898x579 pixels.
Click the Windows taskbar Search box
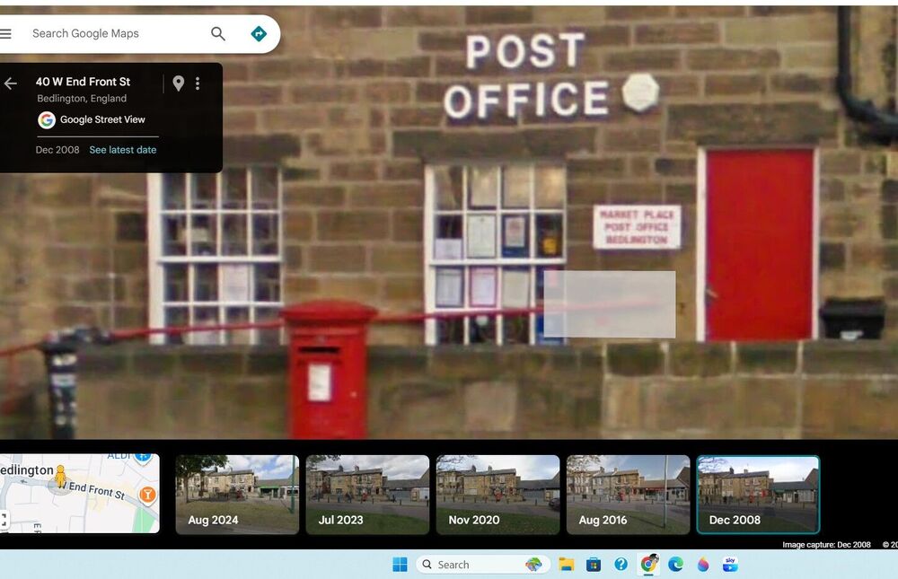tap(469, 565)
